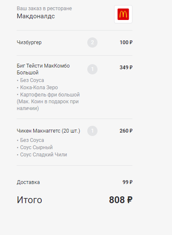
Task: Click the Кока-Кола Зеро option
Action: [39, 88]
